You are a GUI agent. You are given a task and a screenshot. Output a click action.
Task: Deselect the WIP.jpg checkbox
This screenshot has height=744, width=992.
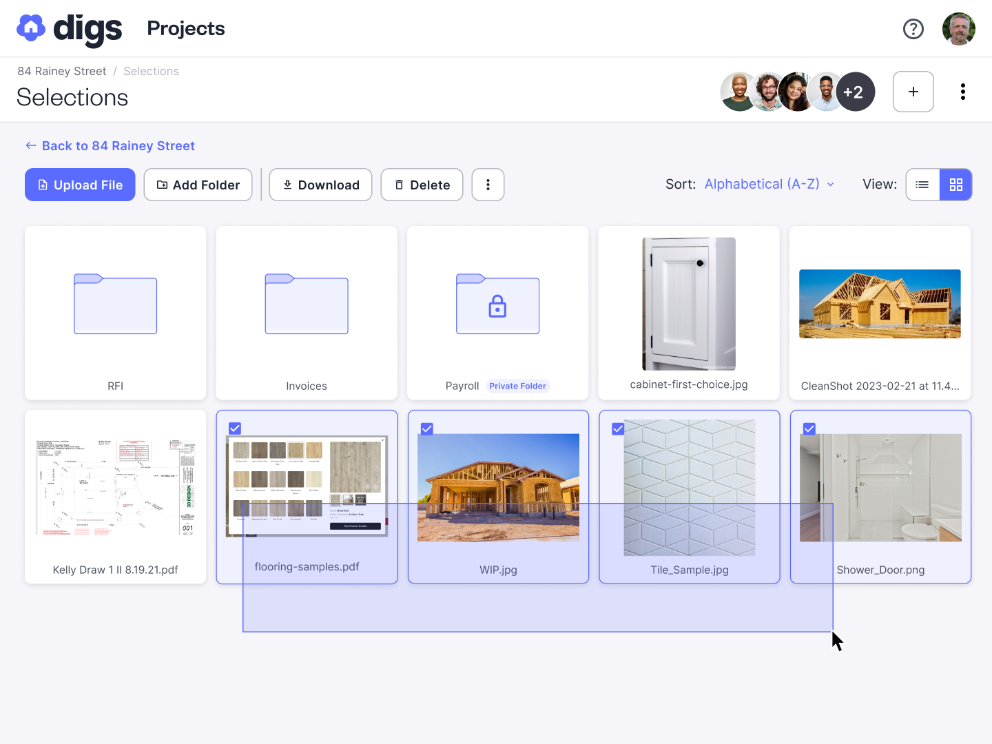pyautogui.click(x=427, y=428)
